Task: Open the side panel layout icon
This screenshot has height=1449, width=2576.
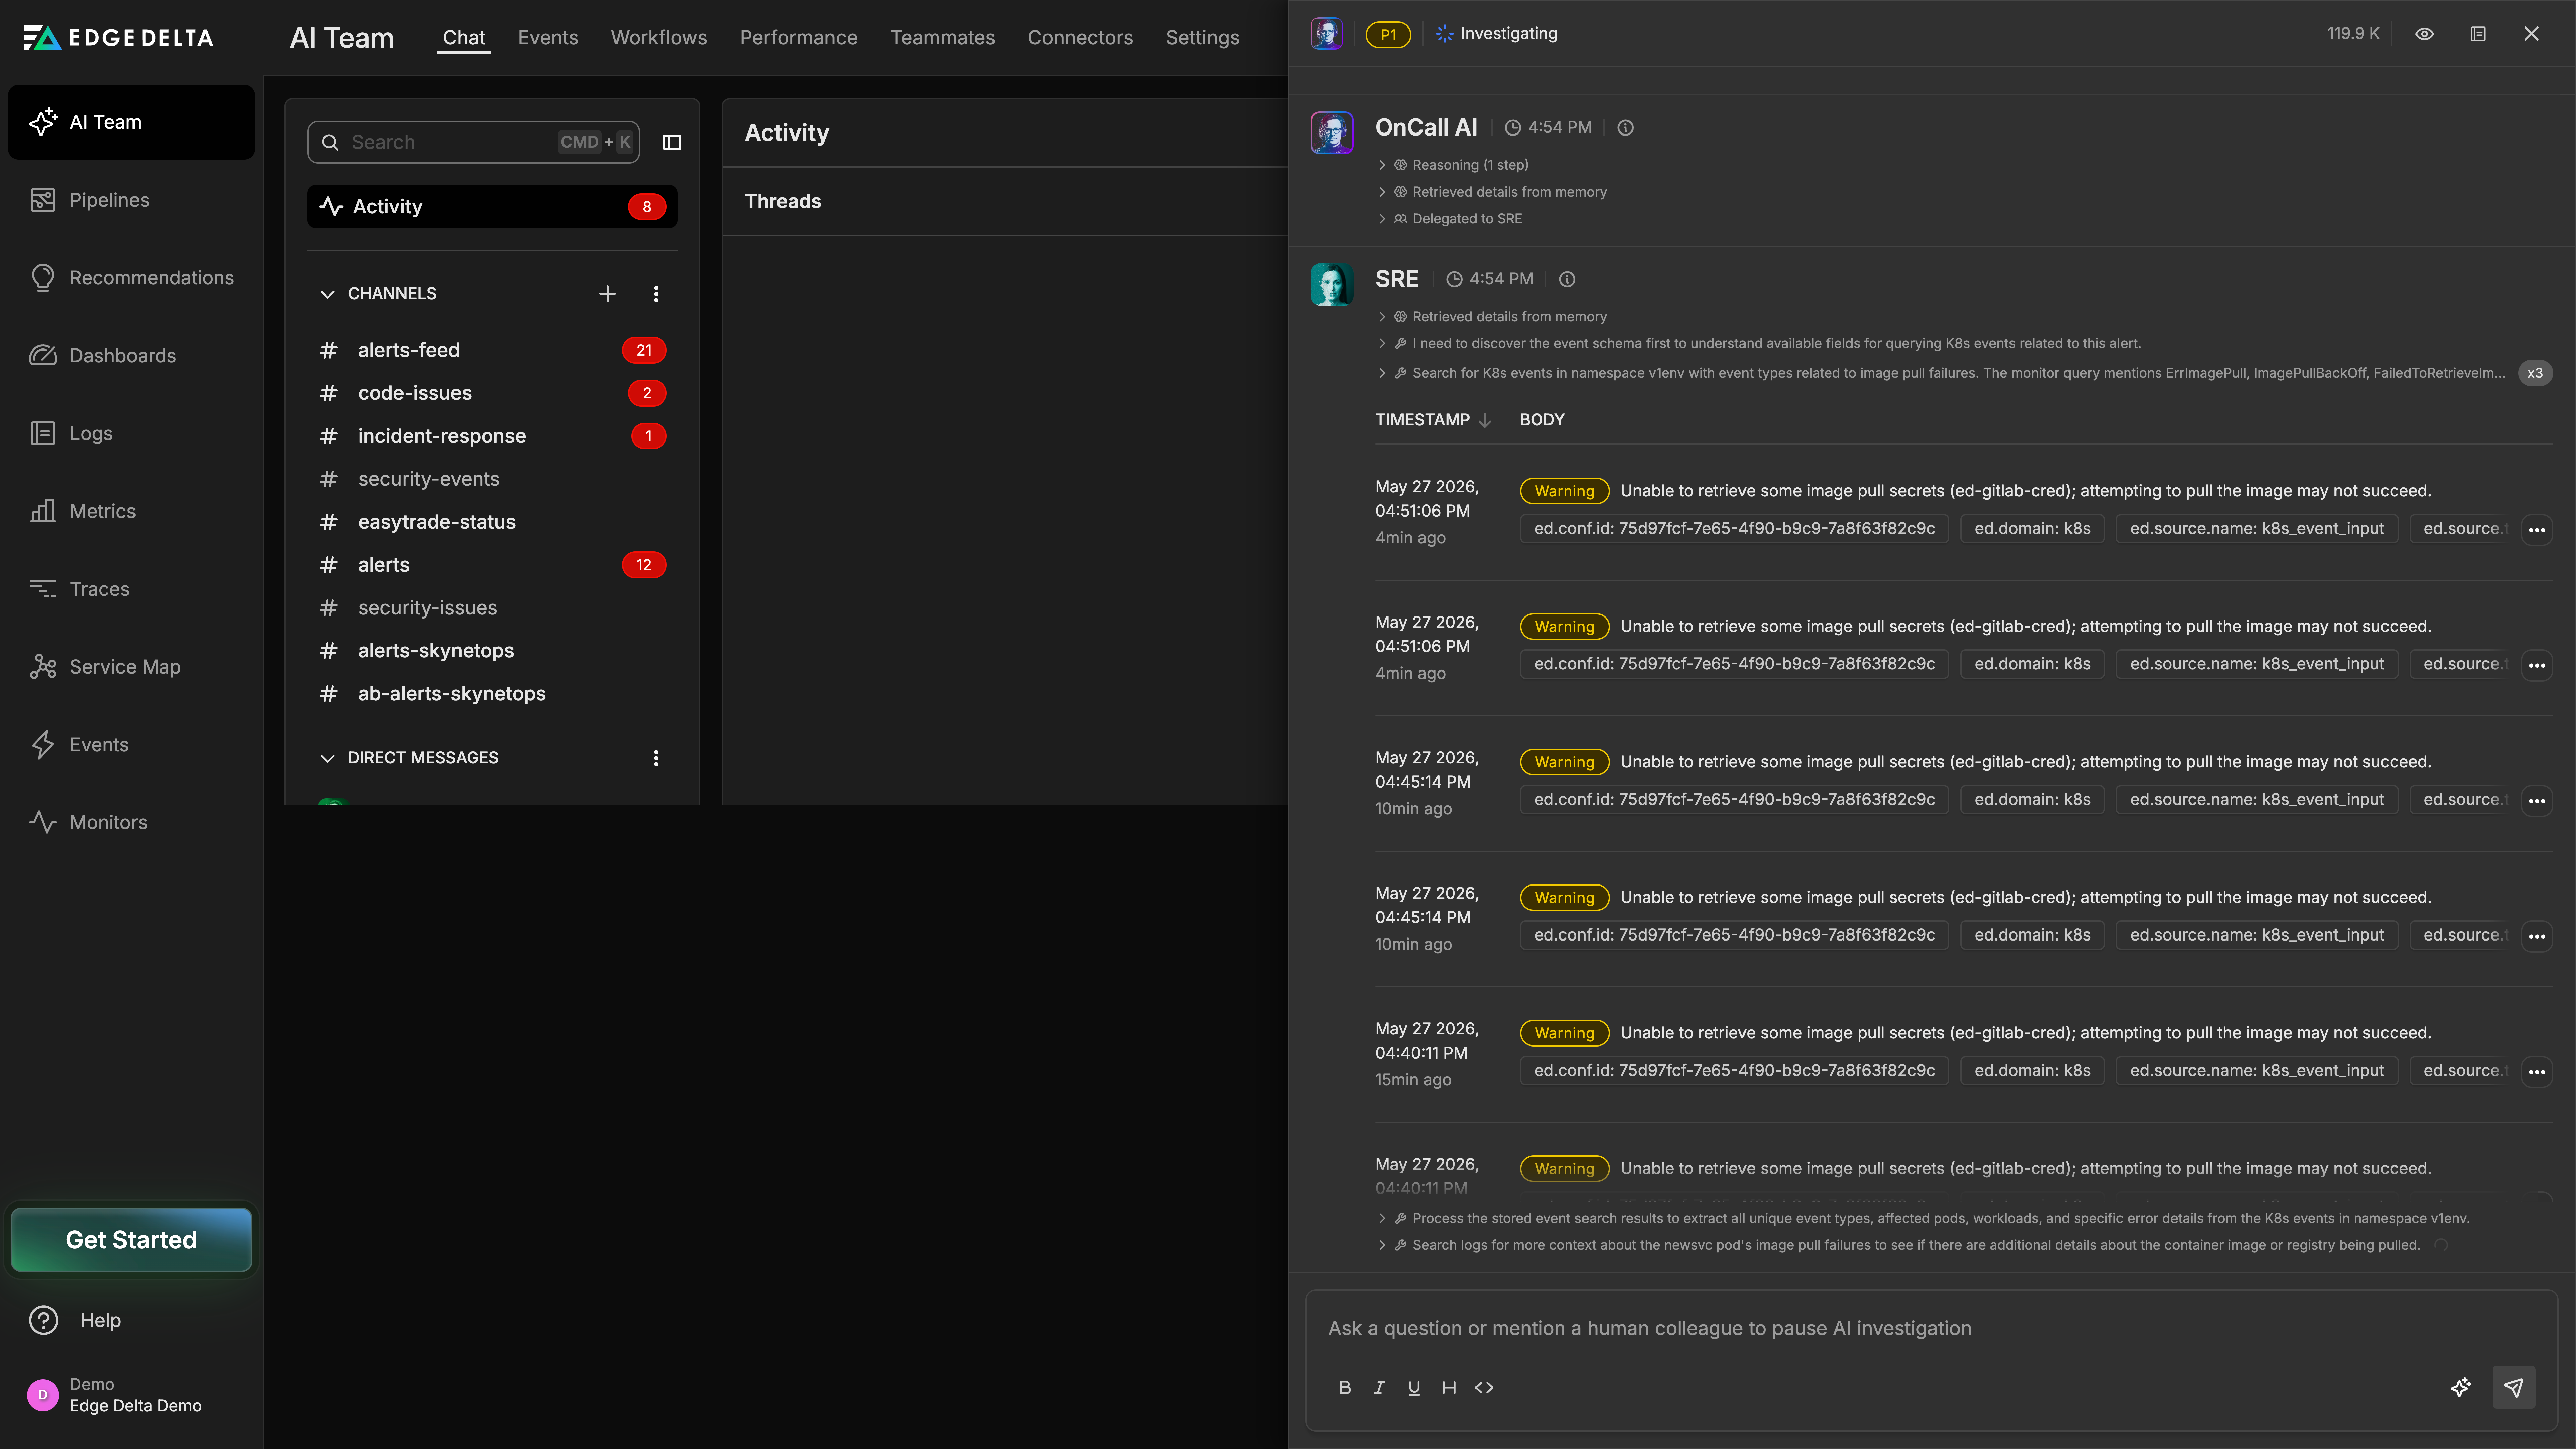Action: 2478,34
